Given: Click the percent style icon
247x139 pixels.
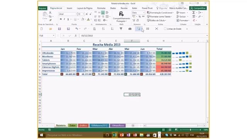Looking at the screenshot, I should pyautogui.click(x=140, y=16).
